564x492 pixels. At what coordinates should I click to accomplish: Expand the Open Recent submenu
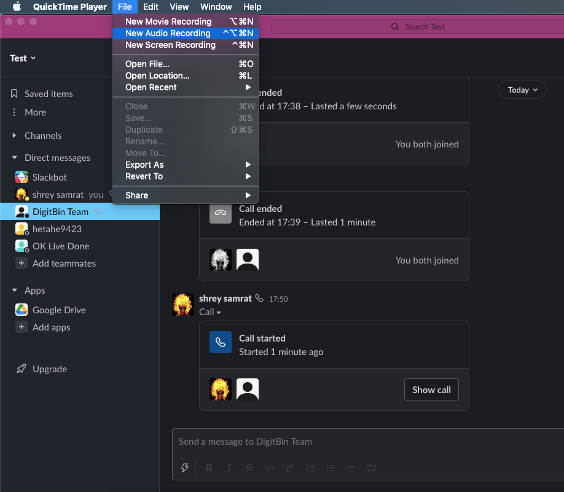tap(186, 87)
